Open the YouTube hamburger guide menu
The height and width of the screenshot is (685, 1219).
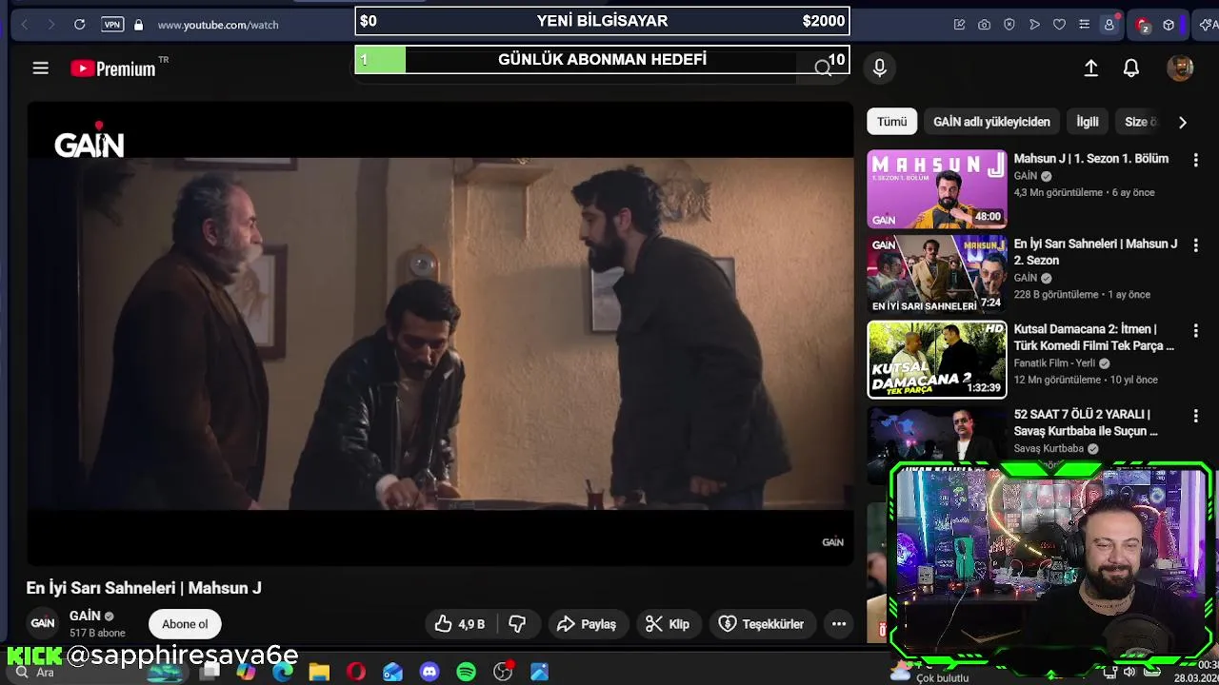(x=40, y=68)
